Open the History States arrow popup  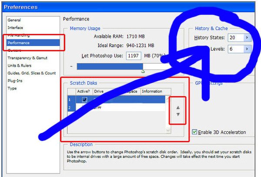tap(247, 37)
